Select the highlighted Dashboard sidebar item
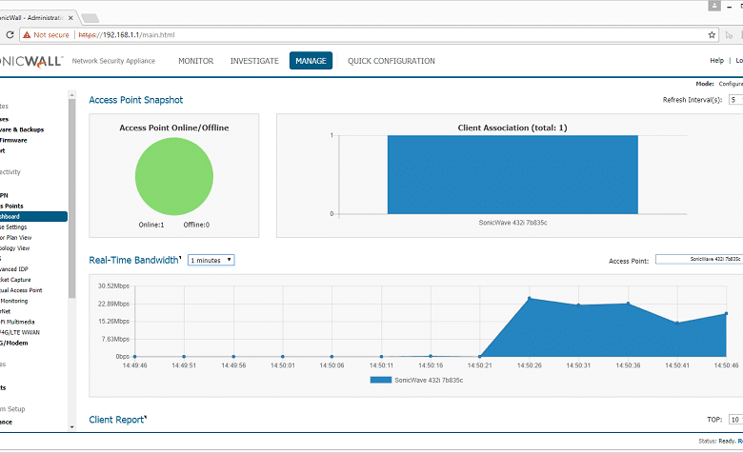This screenshot has height=453, width=743. (33, 216)
